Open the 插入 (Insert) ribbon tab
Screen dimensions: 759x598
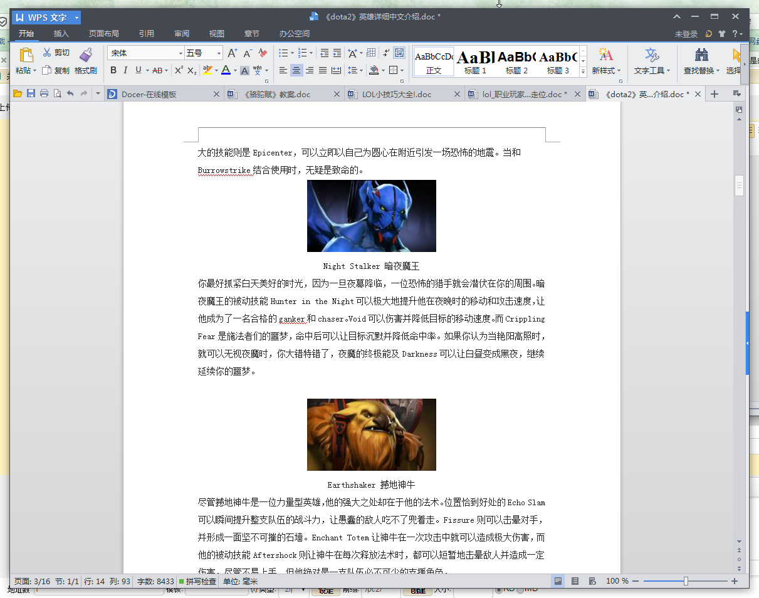click(61, 34)
